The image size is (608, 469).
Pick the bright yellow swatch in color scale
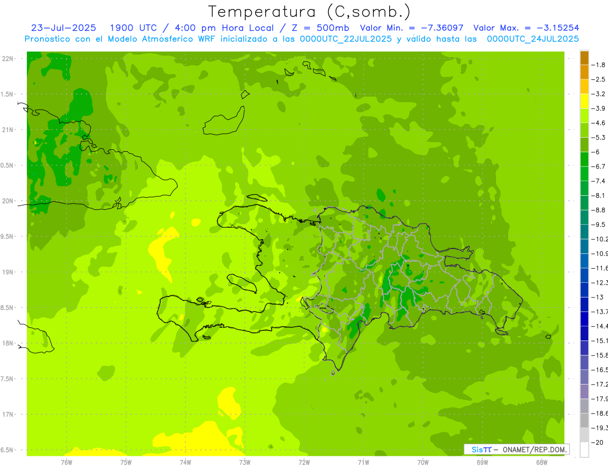pyautogui.click(x=584, y=101)
